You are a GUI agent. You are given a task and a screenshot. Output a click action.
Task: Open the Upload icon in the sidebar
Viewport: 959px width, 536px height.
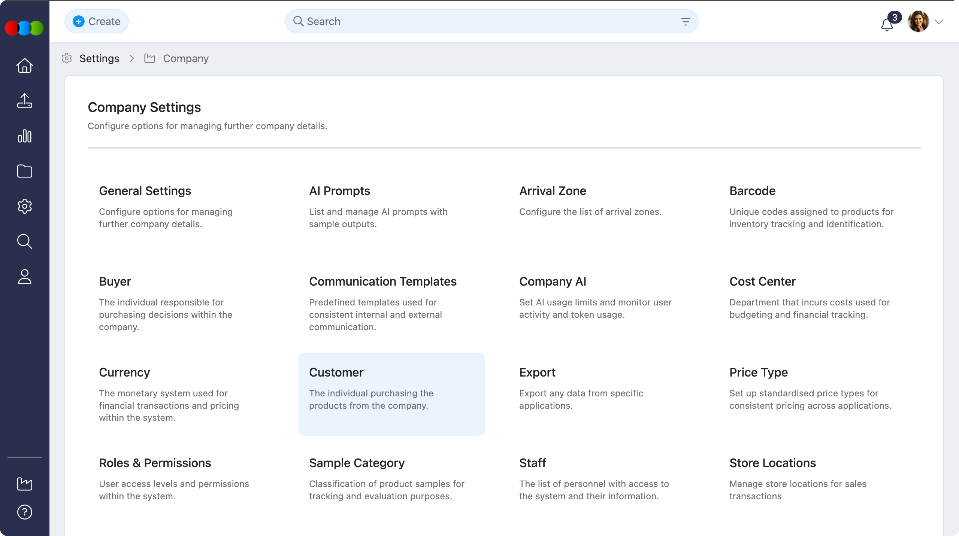[24, 101]
